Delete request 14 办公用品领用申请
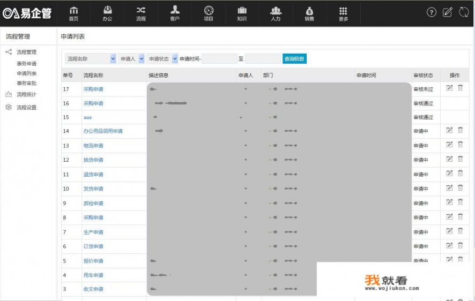 460,130
